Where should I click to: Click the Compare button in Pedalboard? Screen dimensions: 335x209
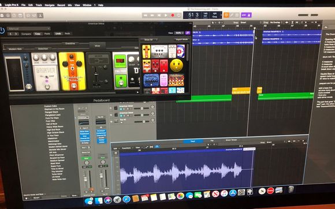click(26, 34)
